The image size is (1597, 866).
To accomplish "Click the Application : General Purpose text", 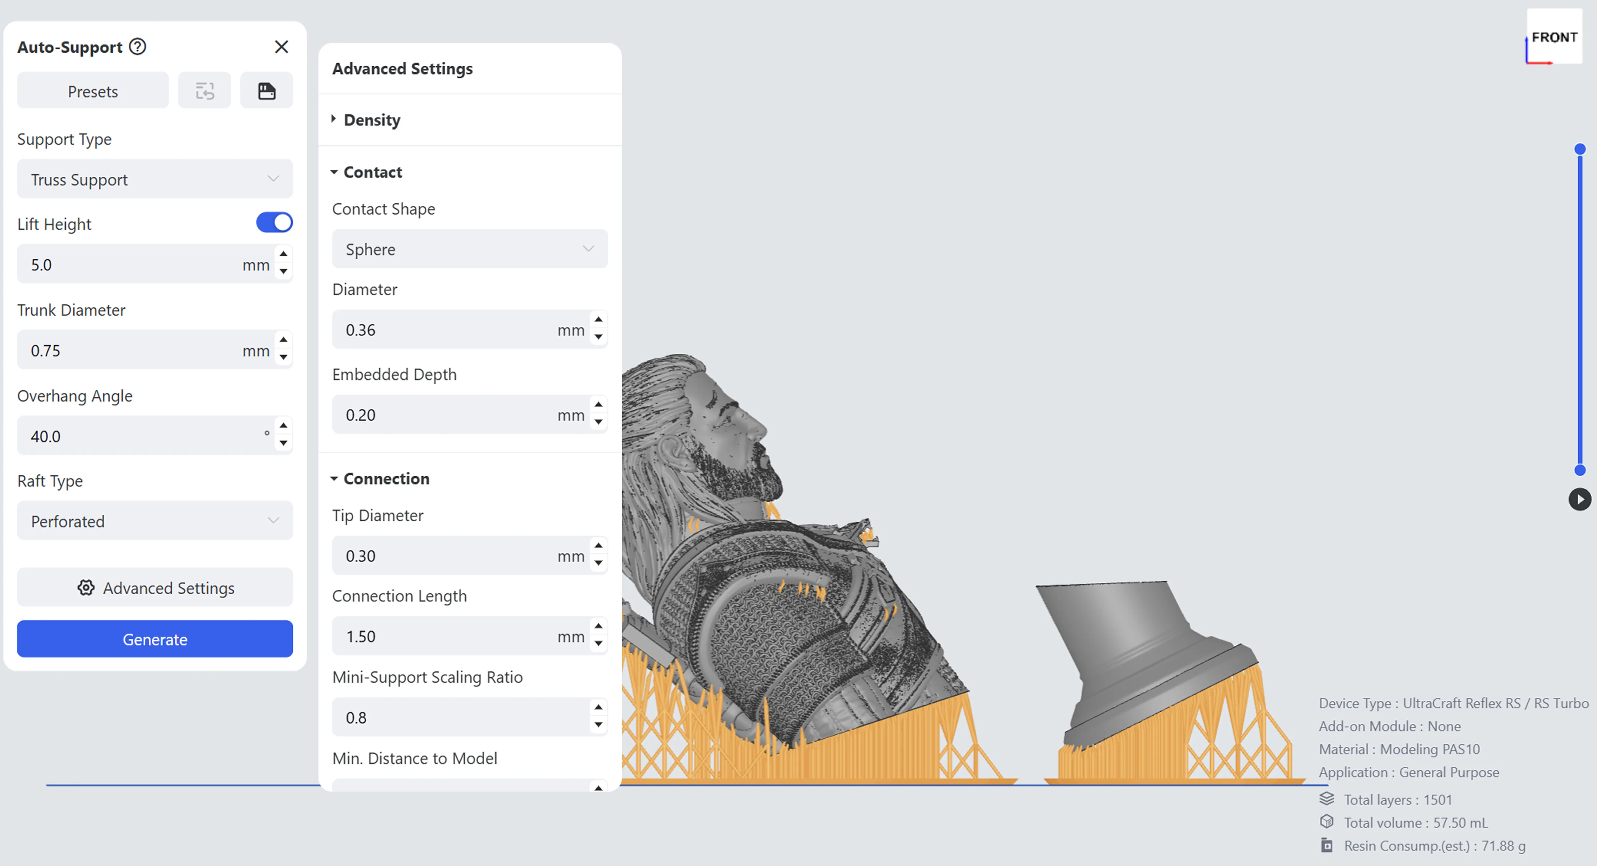I will point(1409,772).
